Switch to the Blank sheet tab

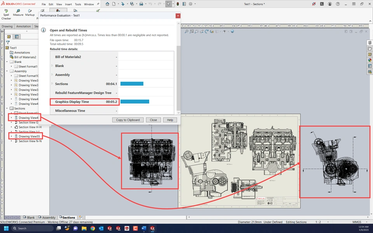(x=29, y=217)
